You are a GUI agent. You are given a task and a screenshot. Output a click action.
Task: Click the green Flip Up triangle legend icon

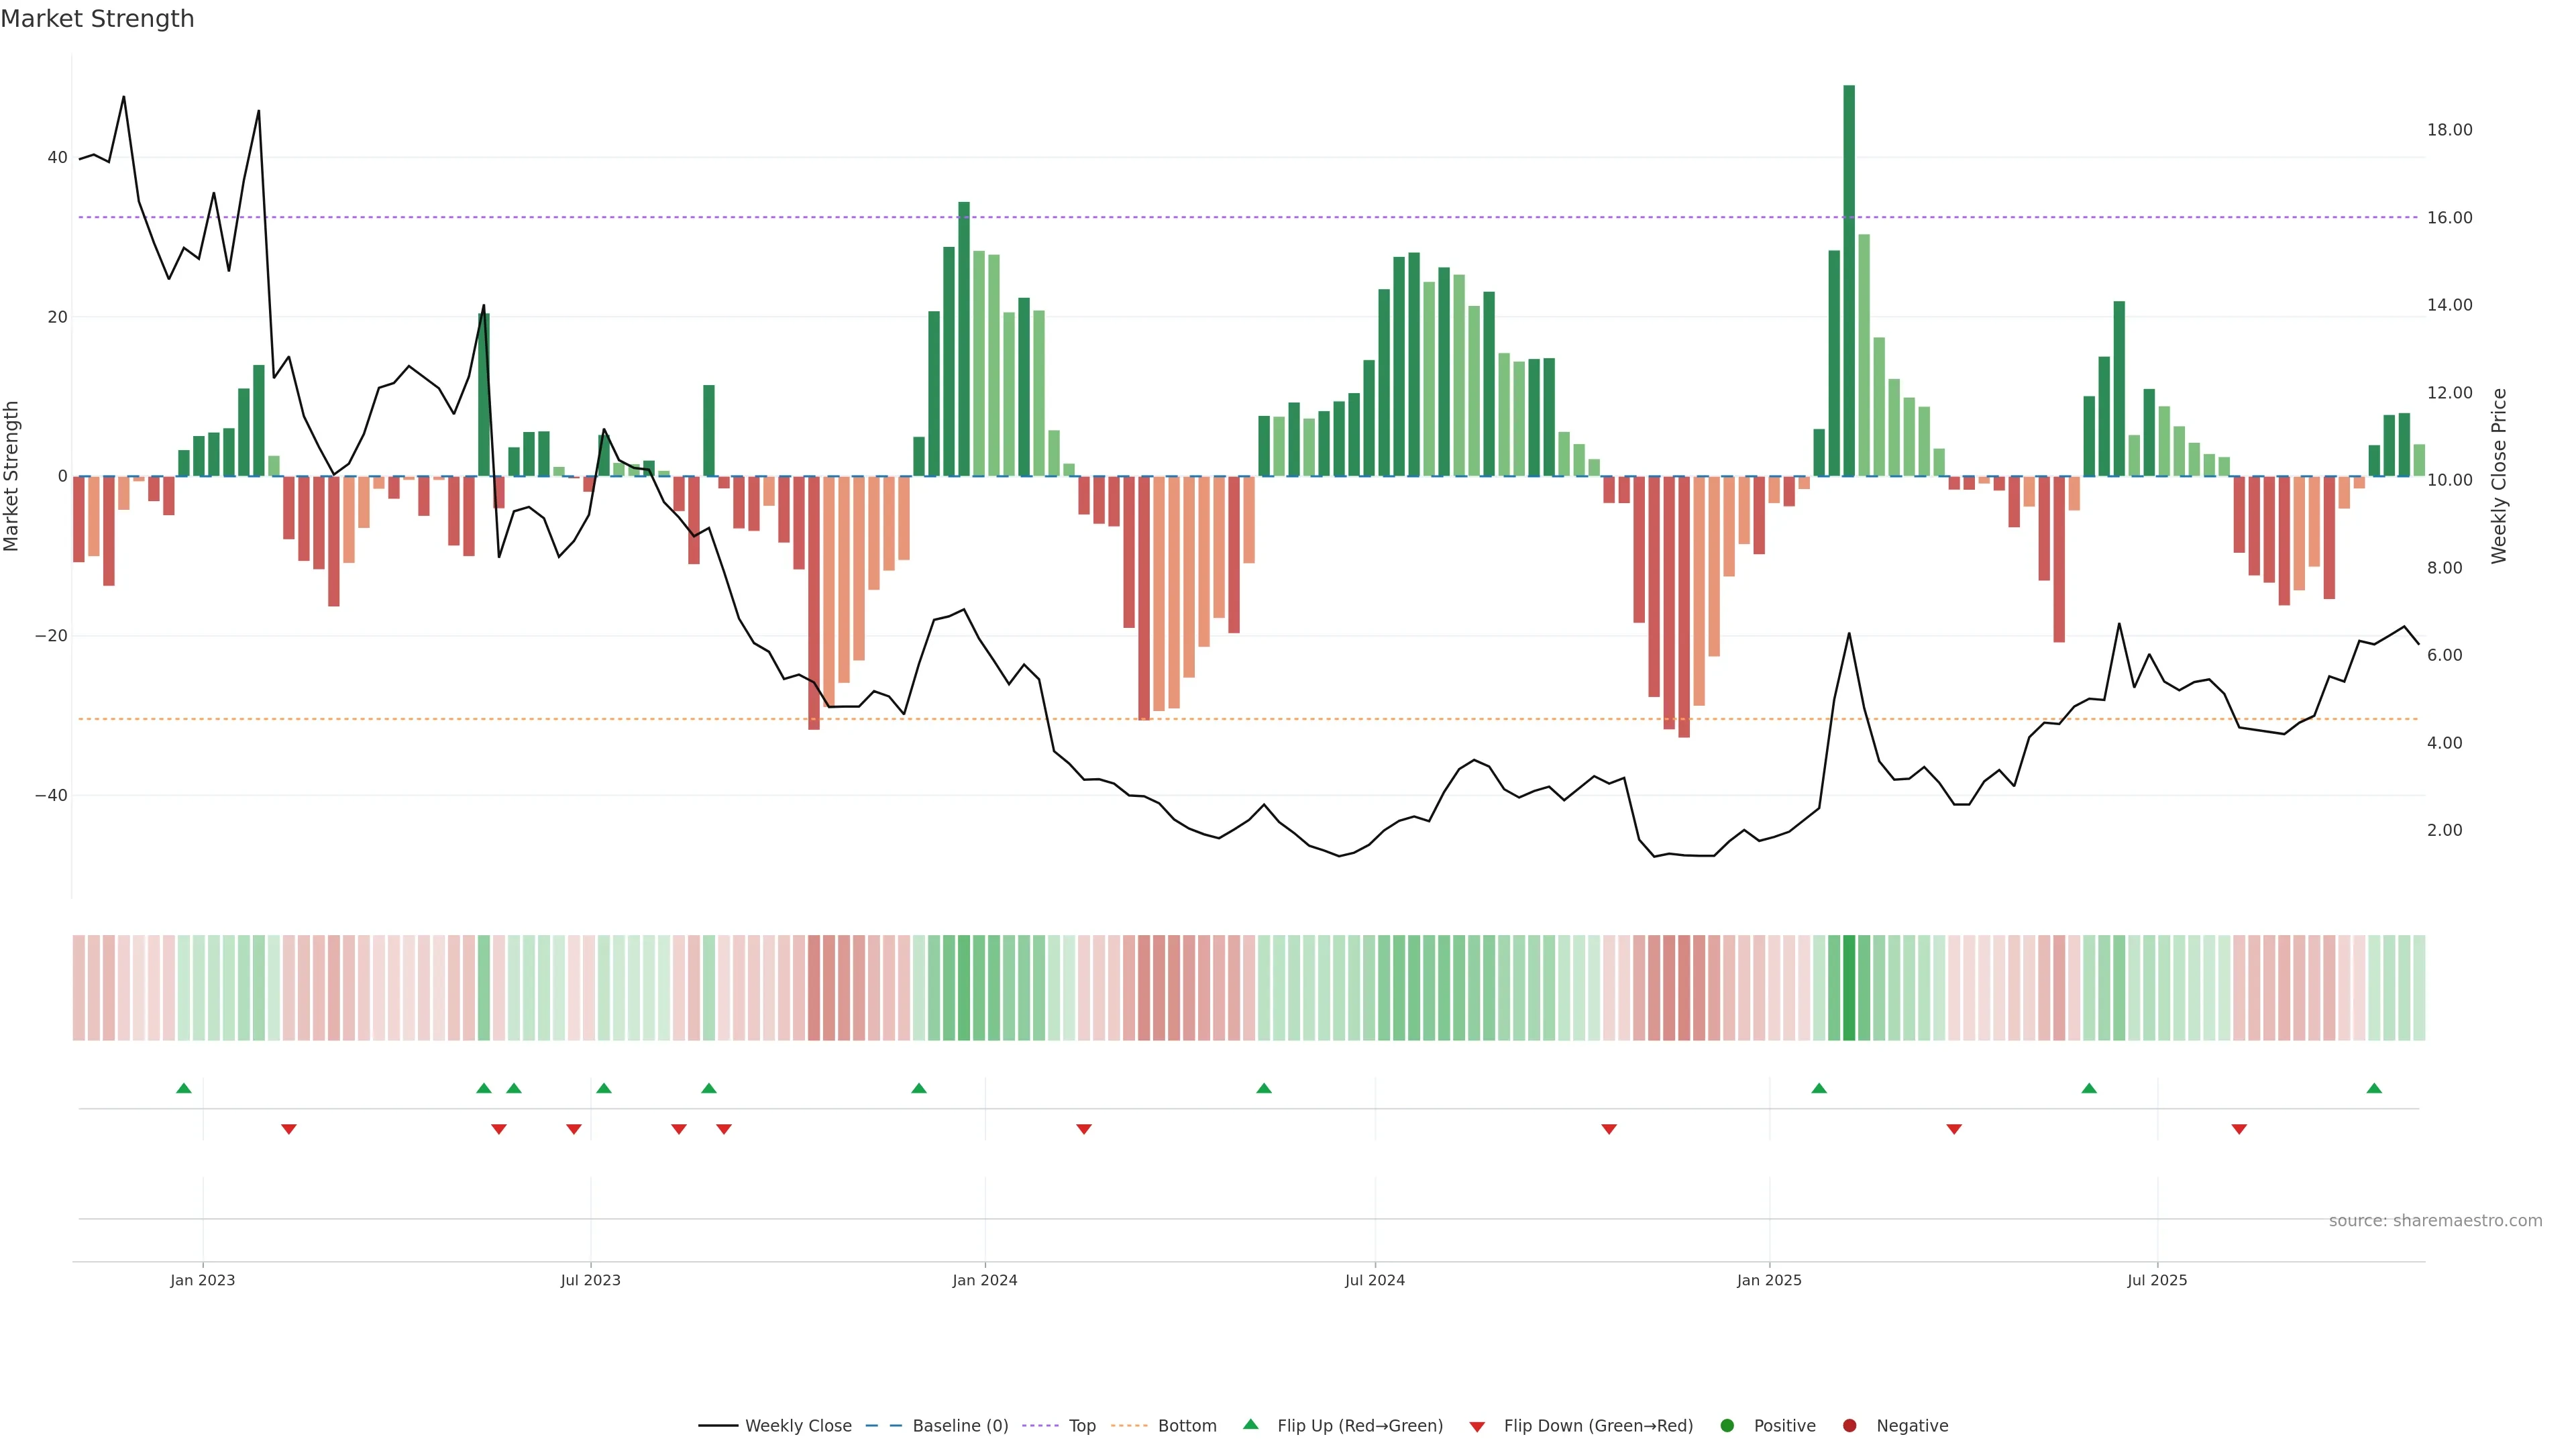pos(1250,1424)
